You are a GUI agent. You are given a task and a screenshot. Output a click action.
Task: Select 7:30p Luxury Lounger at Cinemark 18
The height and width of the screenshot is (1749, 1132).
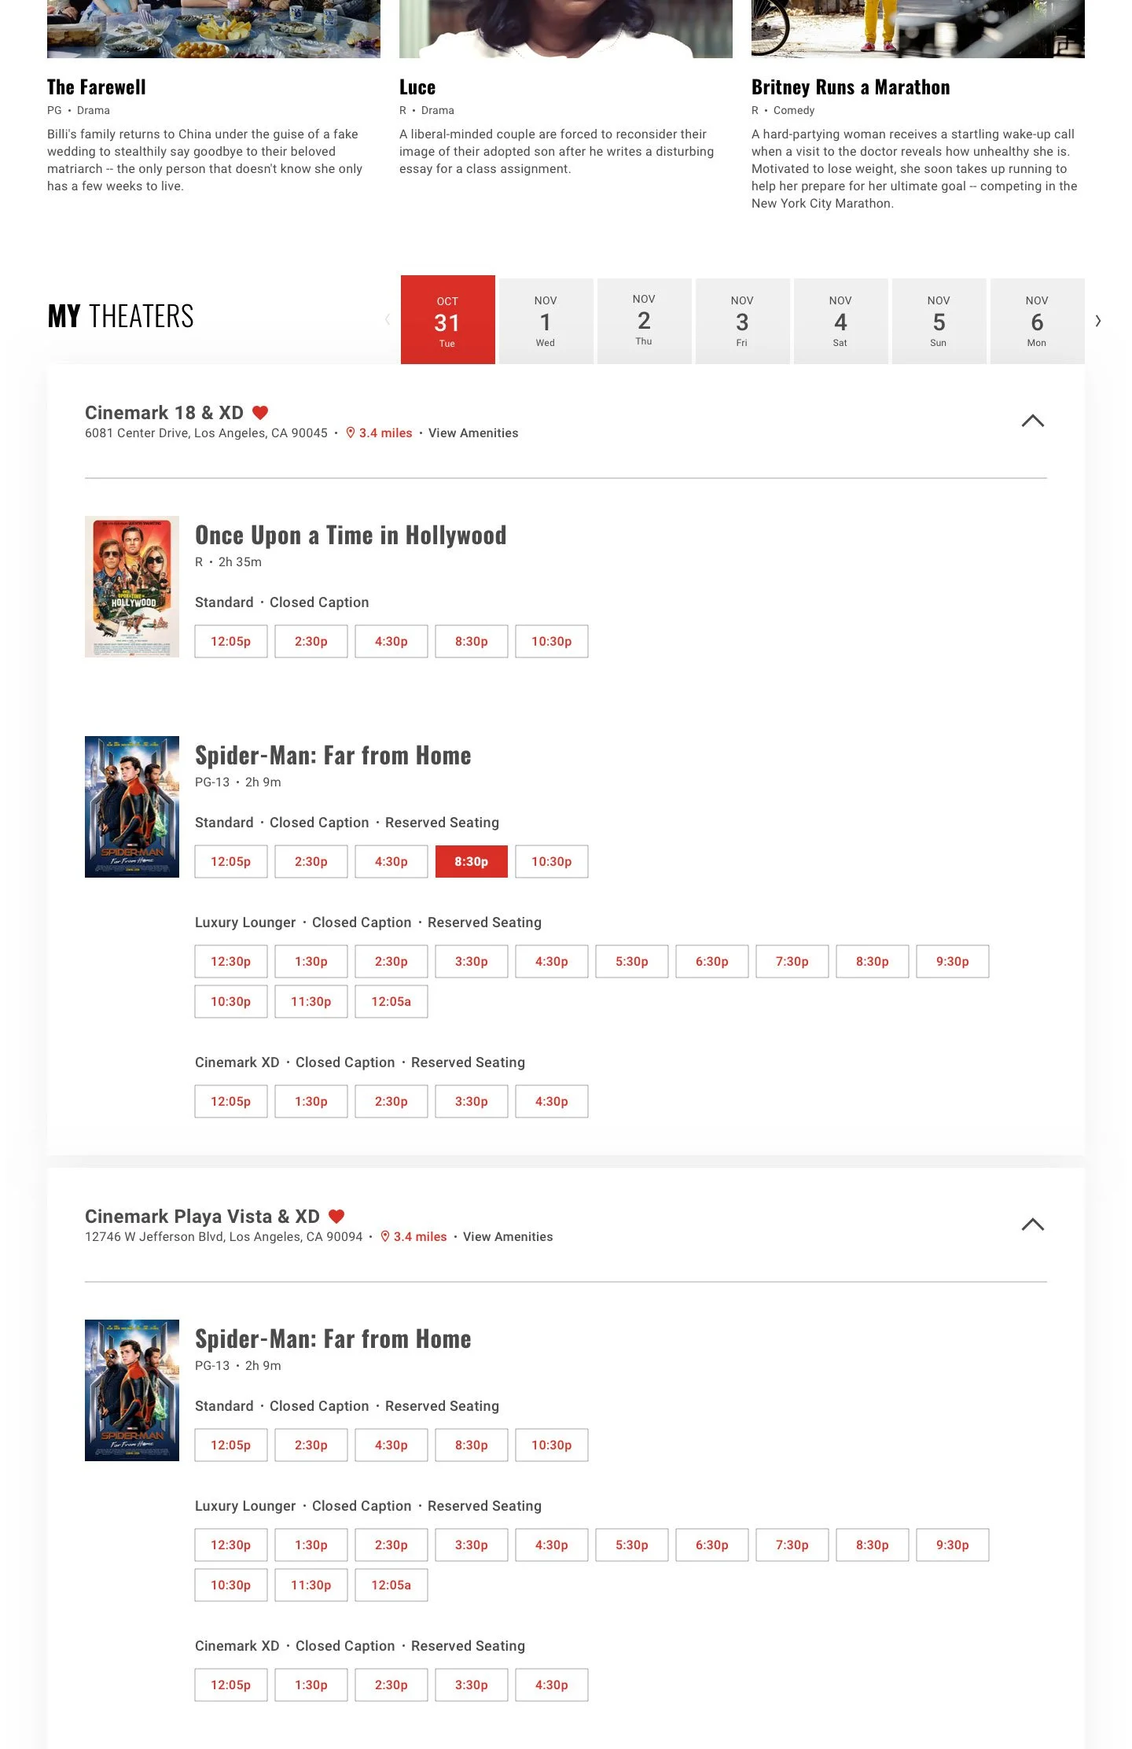[x=792, y=962]
